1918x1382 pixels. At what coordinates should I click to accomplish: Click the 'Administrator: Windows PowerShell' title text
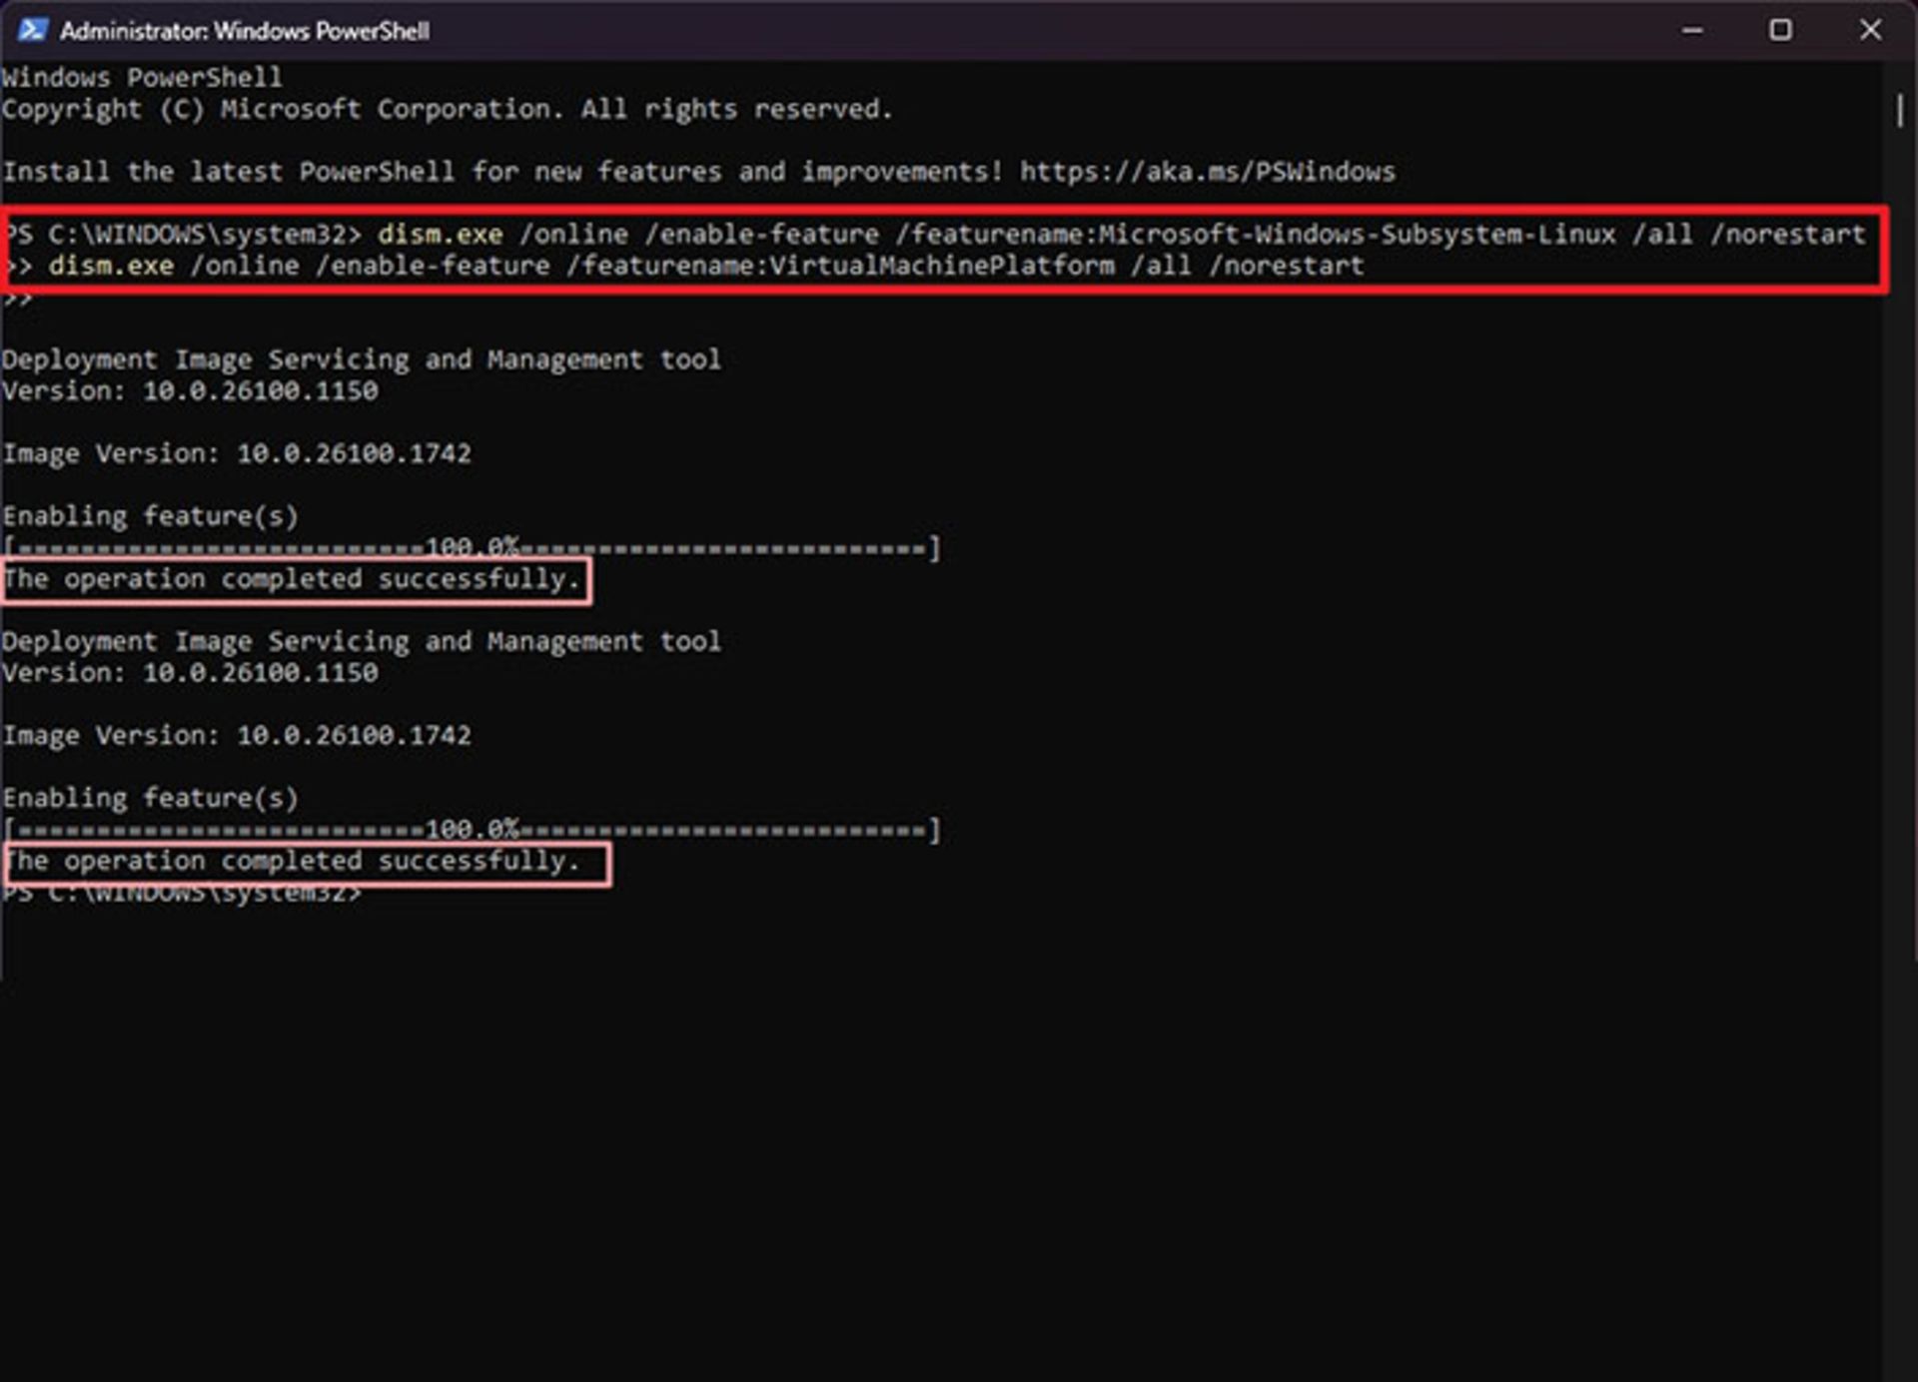click(245, 31)
